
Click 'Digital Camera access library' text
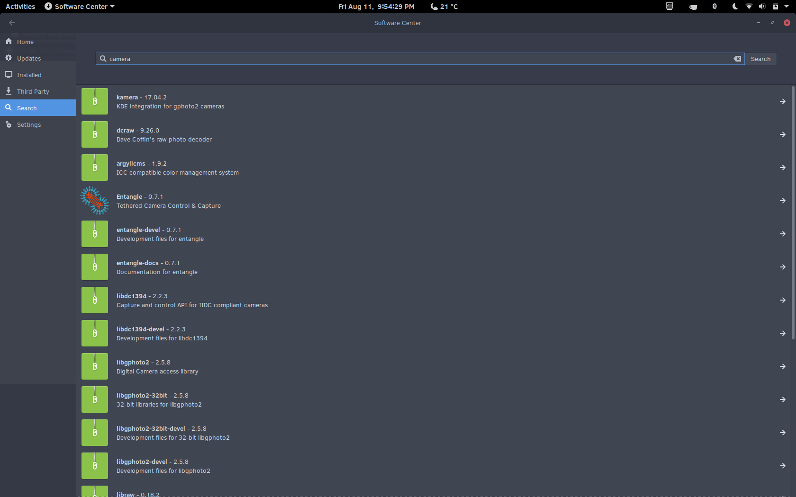[157, 372]
